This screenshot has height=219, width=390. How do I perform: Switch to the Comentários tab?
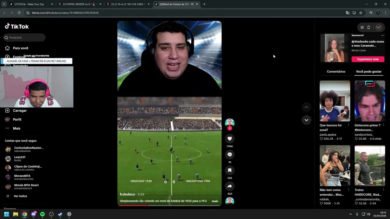point(336,71)
